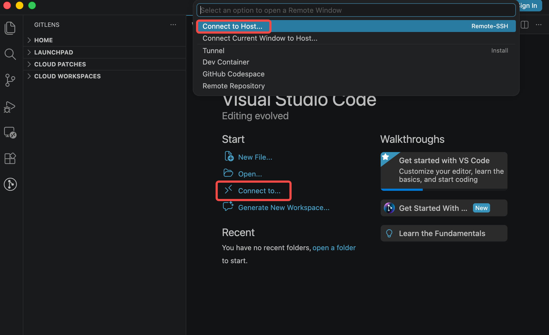Open Learn the Fundamentals walkthrough
This screenshot has width=549, height=335.
click(444, 233)
